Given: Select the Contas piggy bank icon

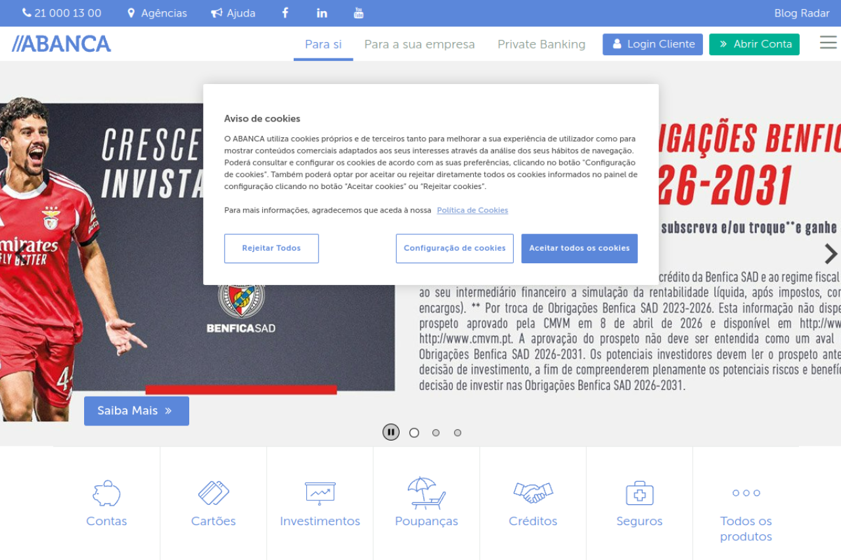Looking at the screenshot, I should (x=106, y=493).
